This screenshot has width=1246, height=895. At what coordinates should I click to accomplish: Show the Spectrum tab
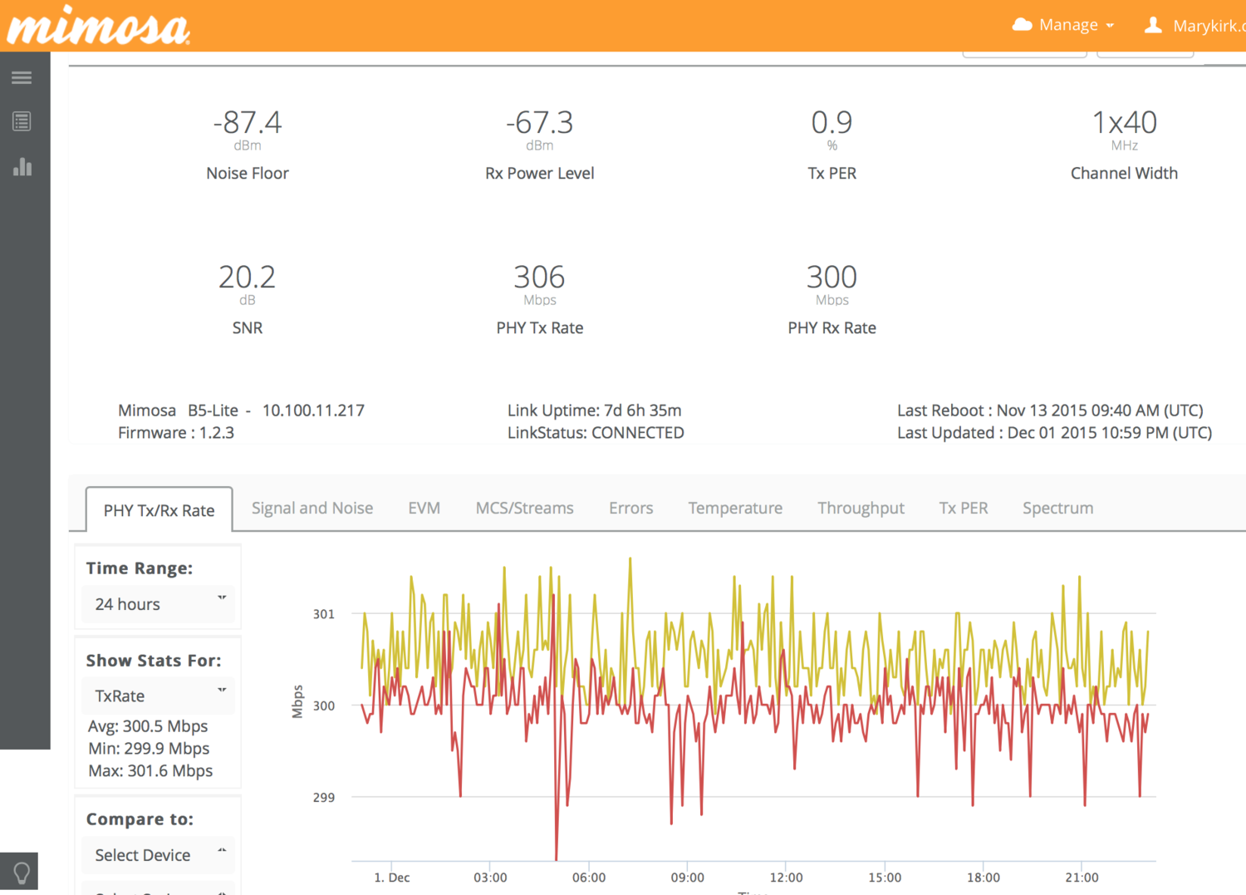point(1057,508)
